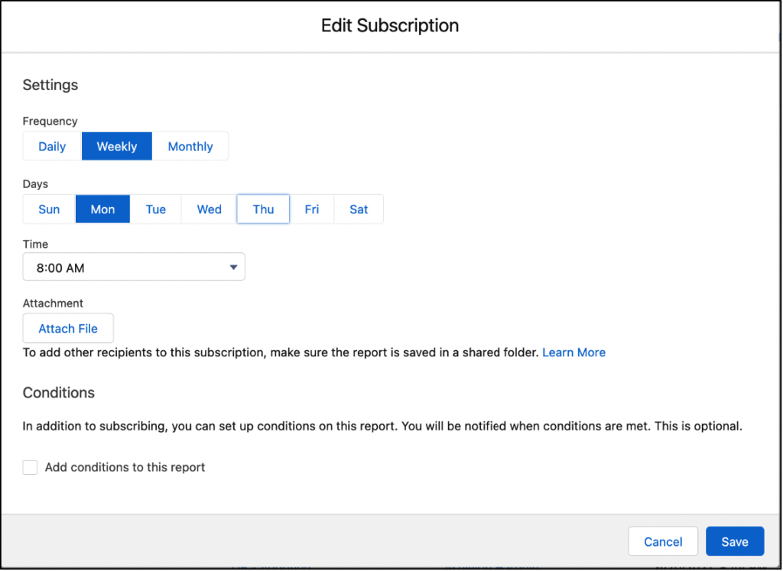Image resolution: width=783 pixels, height=571 pixels.
Task: Check the Add conditions to this report box
Action: 30,467
